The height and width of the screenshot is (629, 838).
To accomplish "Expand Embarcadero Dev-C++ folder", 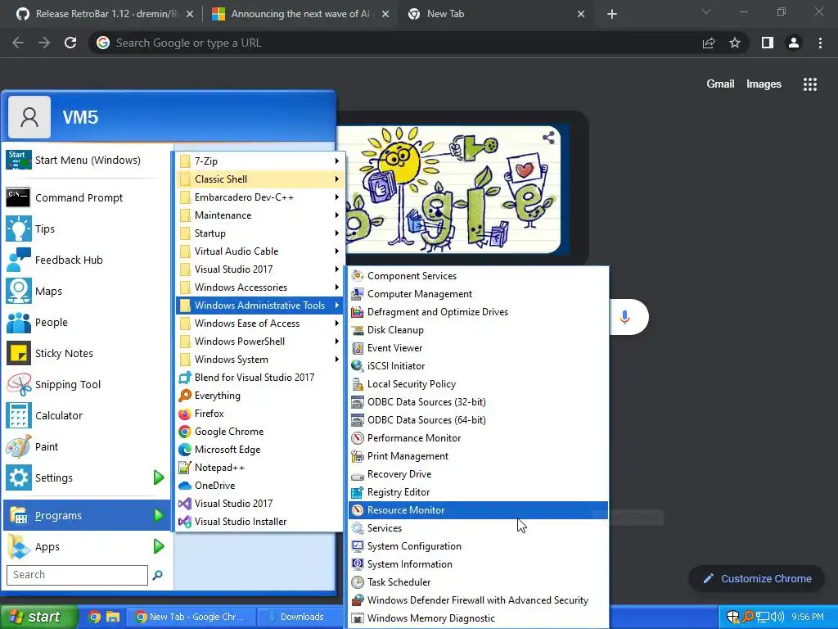I will (x=259, y=197).
